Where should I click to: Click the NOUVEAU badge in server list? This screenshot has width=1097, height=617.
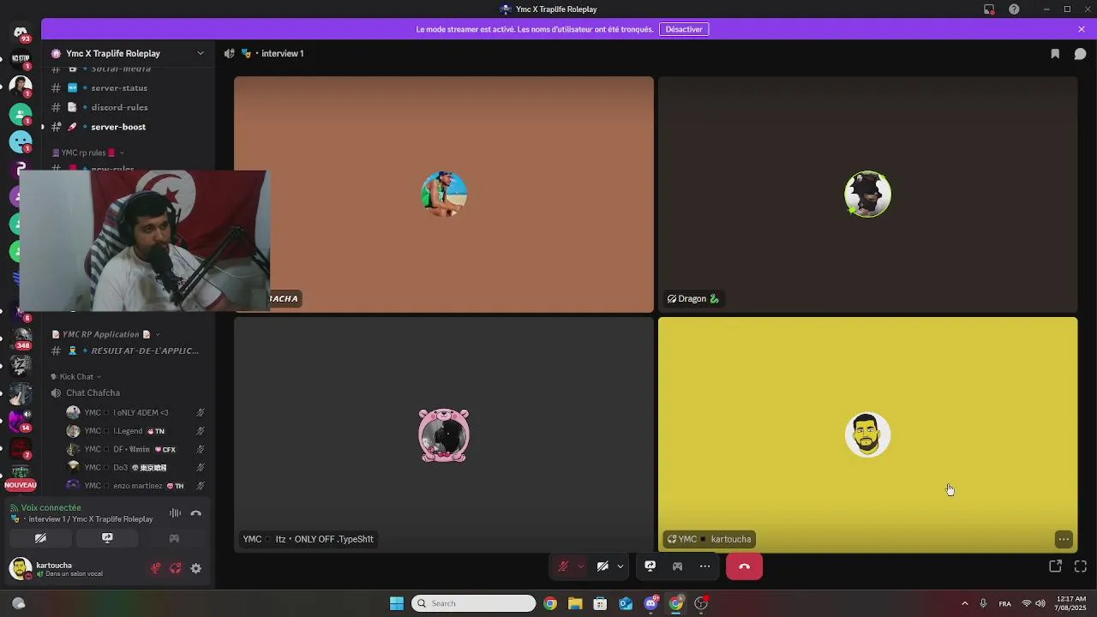(x=21, y=485)
